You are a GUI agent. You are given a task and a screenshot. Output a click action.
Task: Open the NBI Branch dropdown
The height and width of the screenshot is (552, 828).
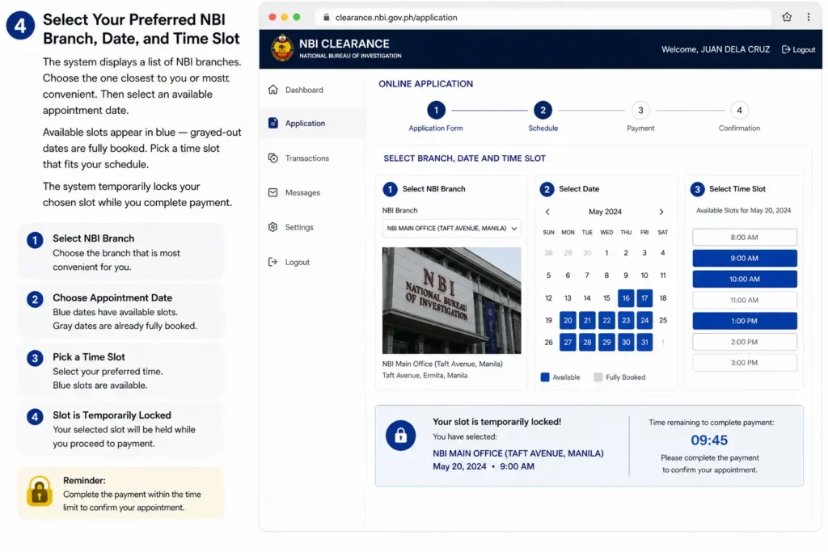pyautogui.click(x=451, y=229)
